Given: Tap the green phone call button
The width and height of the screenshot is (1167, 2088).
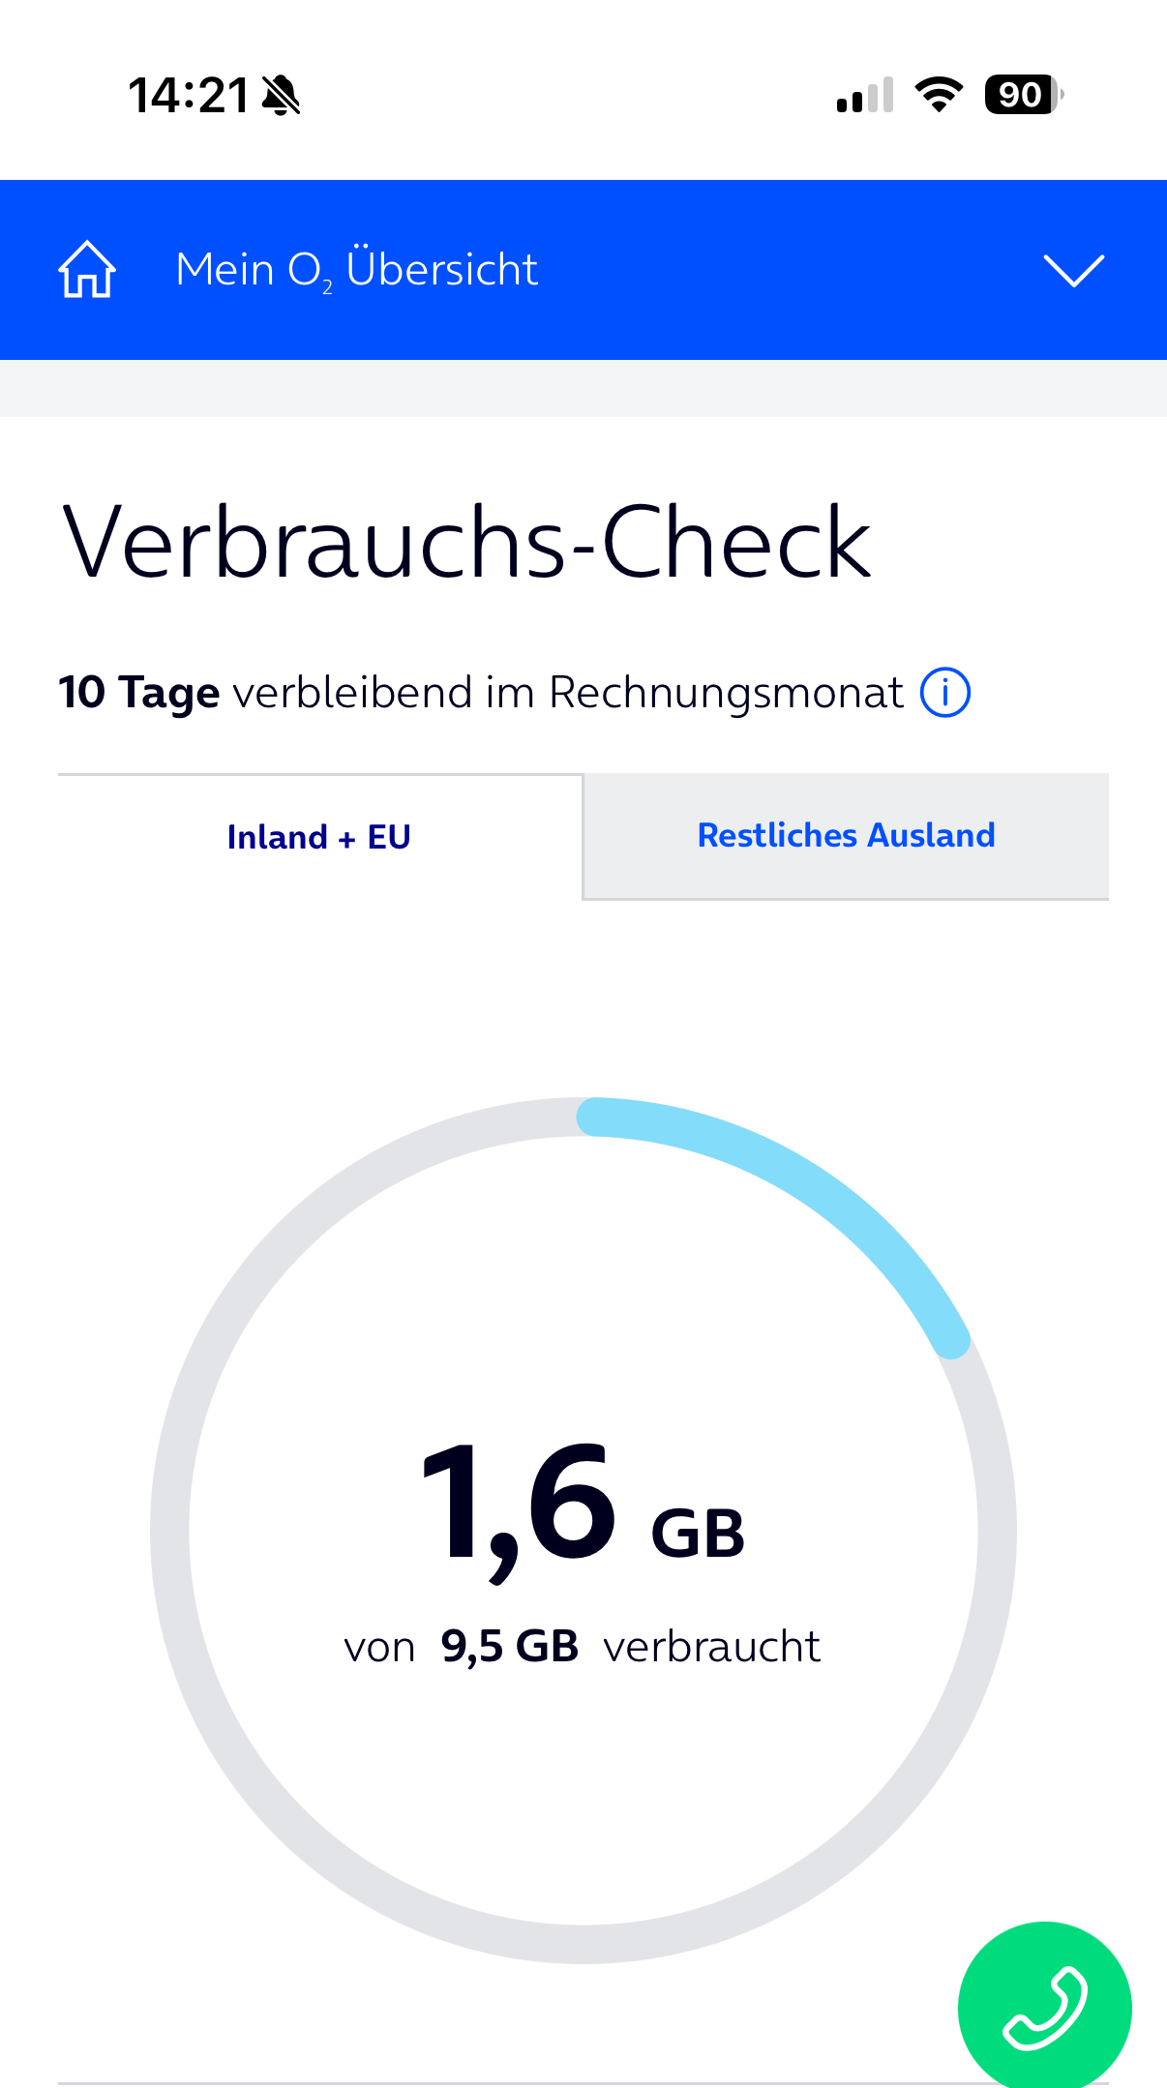Looking at the screenshot, I should point(1045,2007).
